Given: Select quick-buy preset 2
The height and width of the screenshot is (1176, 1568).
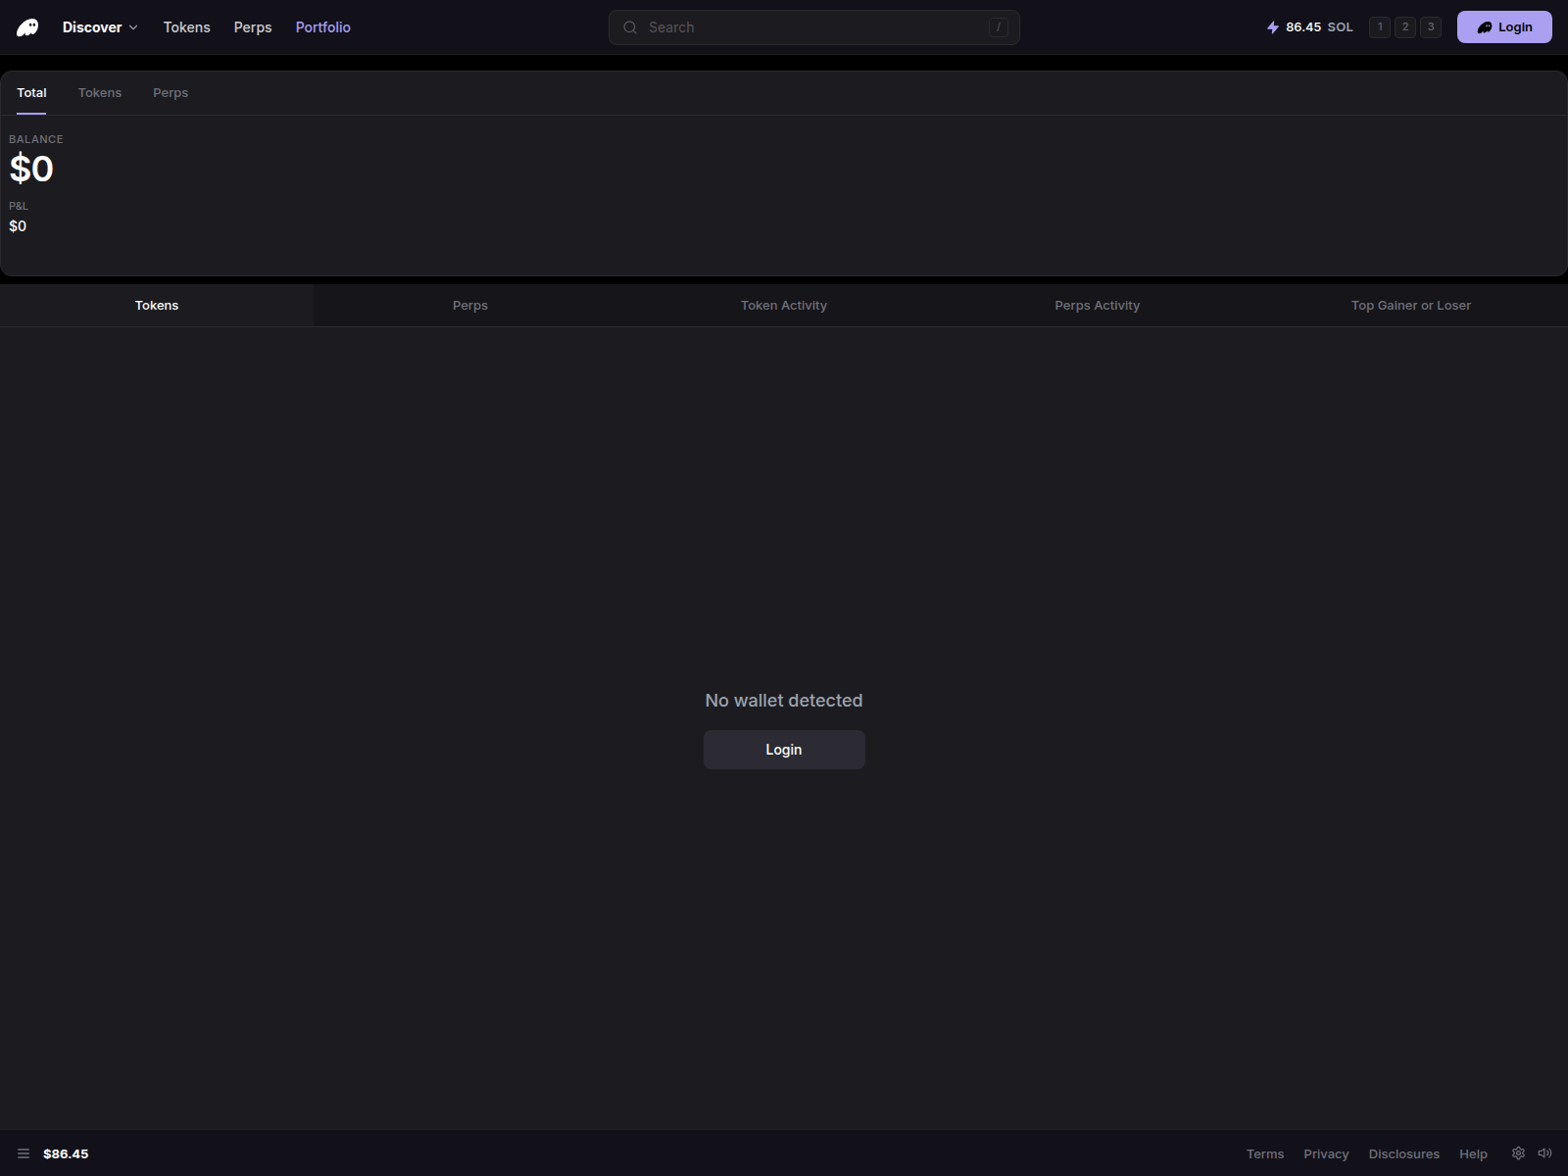Looking at the screenshot, I should [x=1405, y=27].
